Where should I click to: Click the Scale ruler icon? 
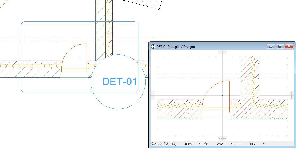pyautogui.click(x=238, y=143)
